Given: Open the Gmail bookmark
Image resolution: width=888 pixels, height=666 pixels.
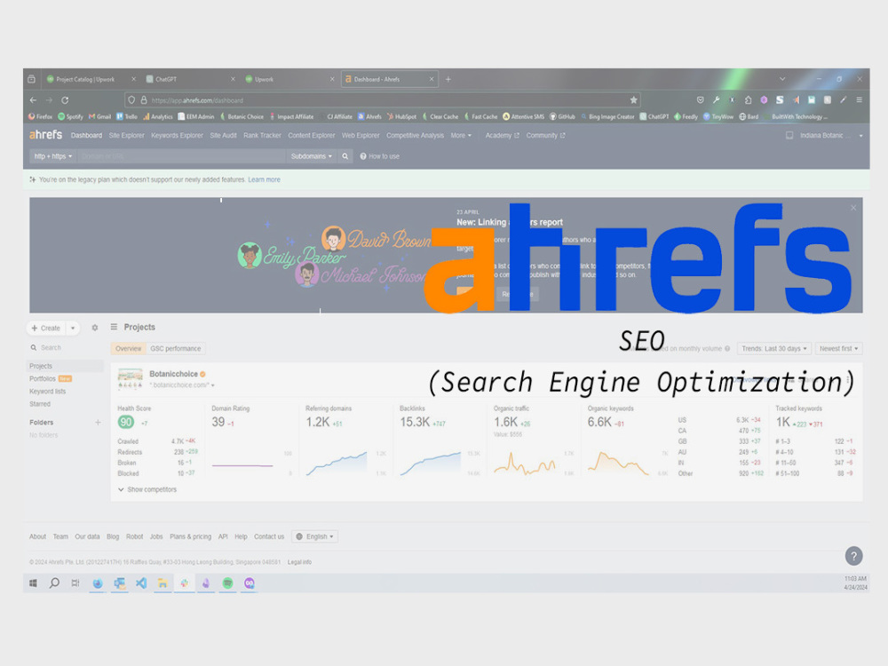Looking at the screenshot, I should pyautogui.click(x=99, y=116).
